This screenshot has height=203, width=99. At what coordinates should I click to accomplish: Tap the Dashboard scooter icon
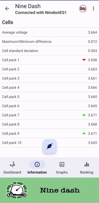[x=12, y=165]
